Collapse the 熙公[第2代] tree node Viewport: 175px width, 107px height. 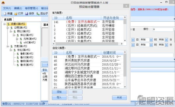[x=11, y=32]
